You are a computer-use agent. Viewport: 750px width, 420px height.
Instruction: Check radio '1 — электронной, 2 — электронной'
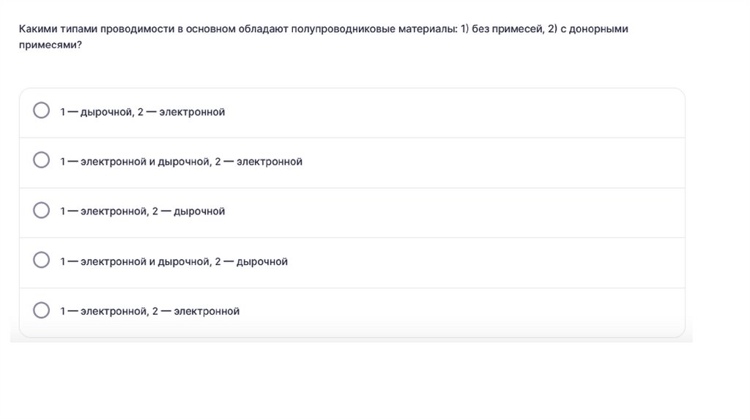[42, 310]
